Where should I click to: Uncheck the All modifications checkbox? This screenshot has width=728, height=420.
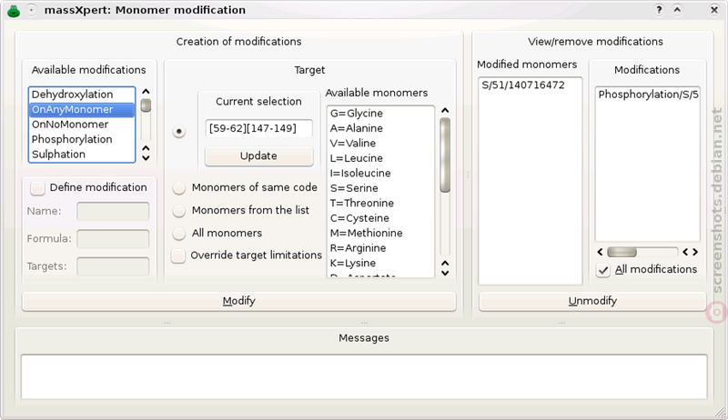click(x=603, y=270)
